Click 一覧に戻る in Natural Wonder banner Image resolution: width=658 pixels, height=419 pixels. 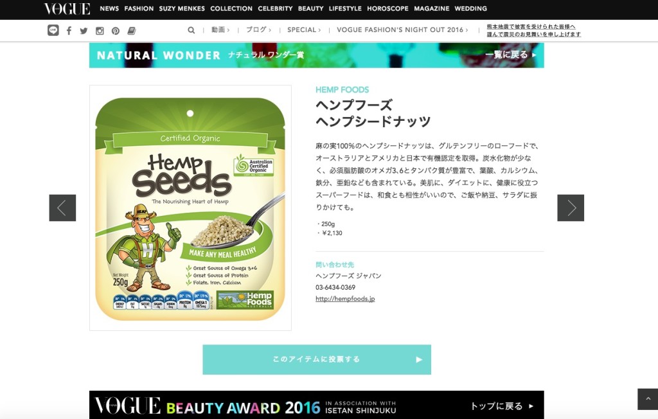point(511,55)
